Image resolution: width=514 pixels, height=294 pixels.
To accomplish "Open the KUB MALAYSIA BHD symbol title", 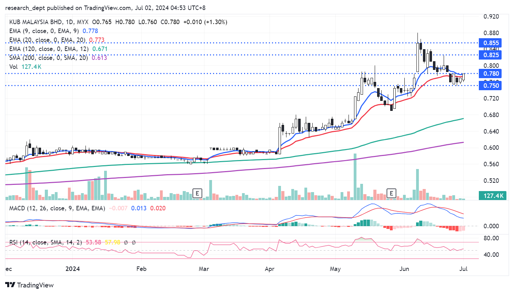I will (35, 22).
